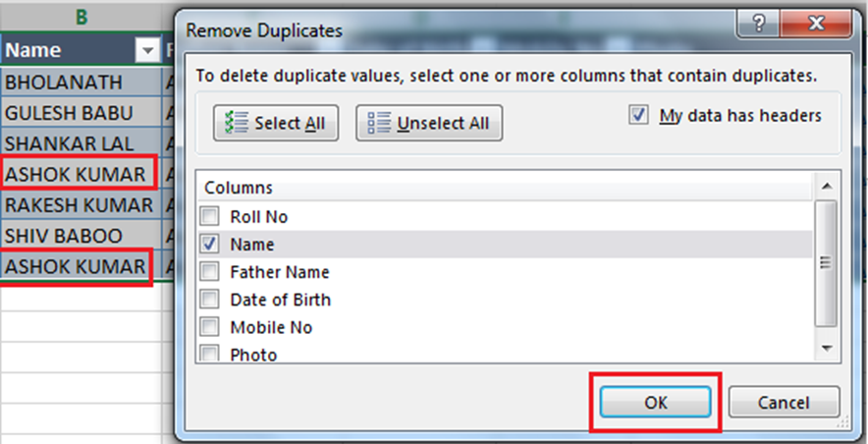868x444 pixels.
Task: Click the Unselect All button
Action: click(x=428, y=124)
